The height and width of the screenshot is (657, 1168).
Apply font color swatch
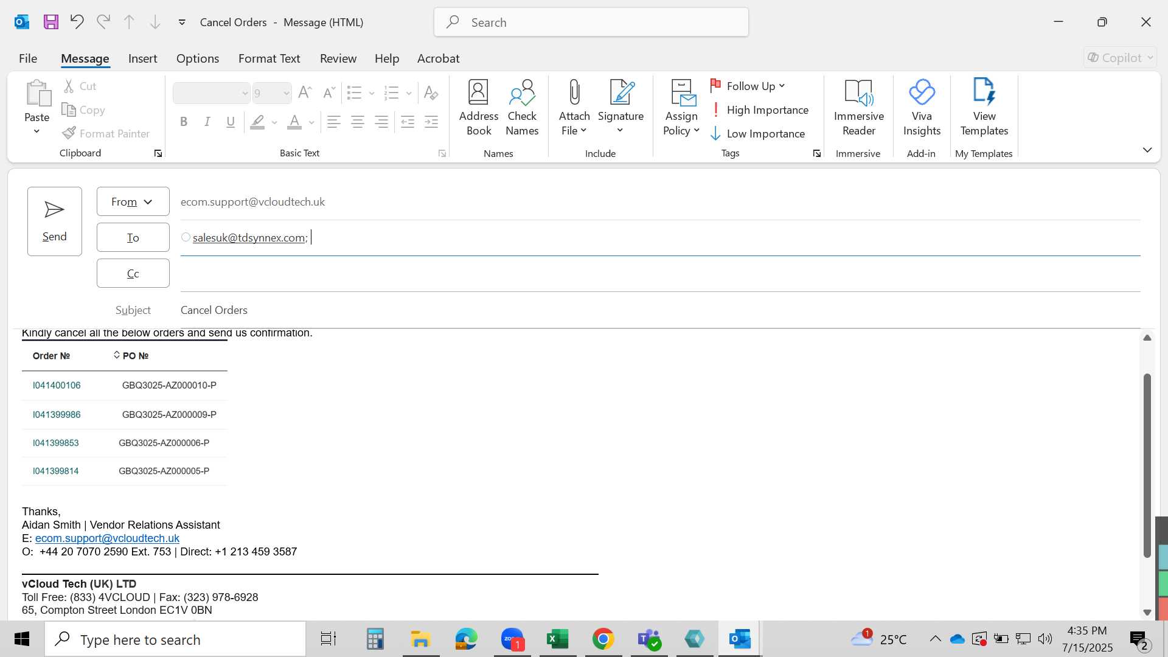coord(294,122)
